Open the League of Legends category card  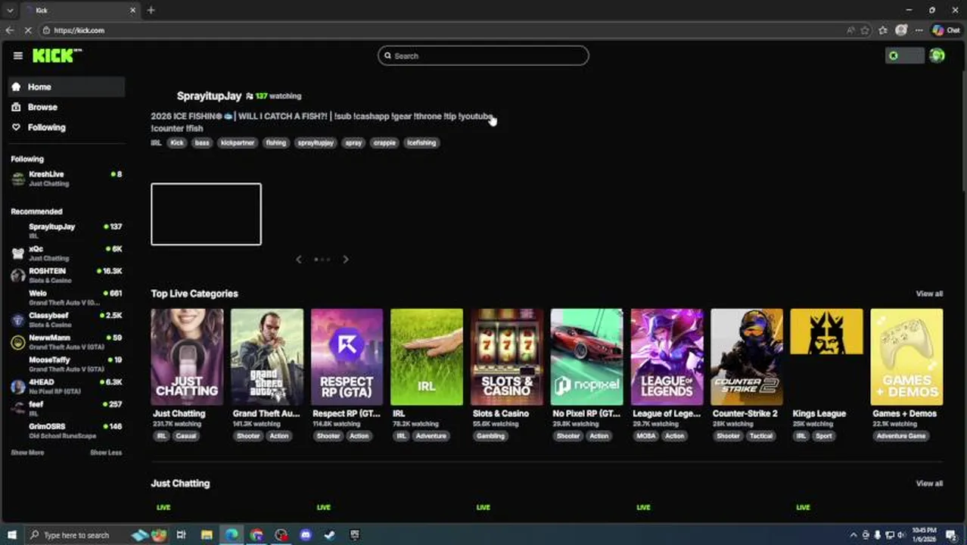click(667, 357)
